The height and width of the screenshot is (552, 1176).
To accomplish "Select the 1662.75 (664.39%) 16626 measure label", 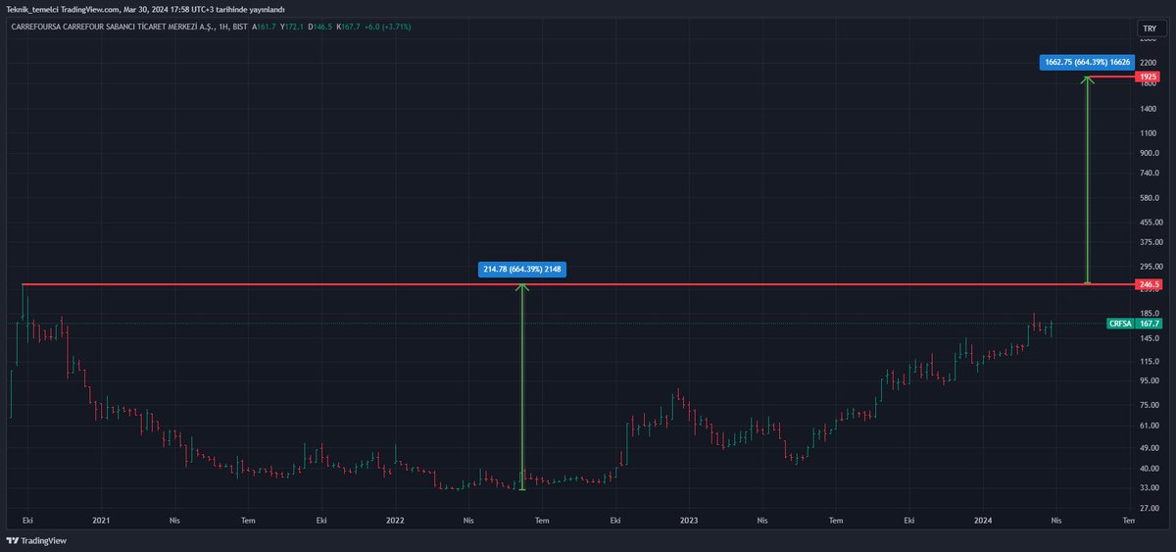I will tap(1086, 63).
